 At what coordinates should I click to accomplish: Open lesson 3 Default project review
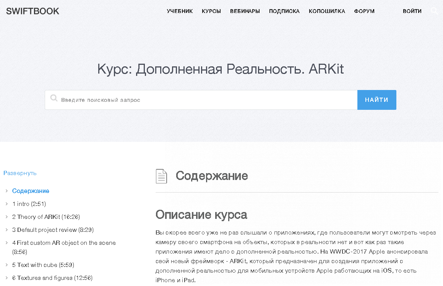click(53, 230)
